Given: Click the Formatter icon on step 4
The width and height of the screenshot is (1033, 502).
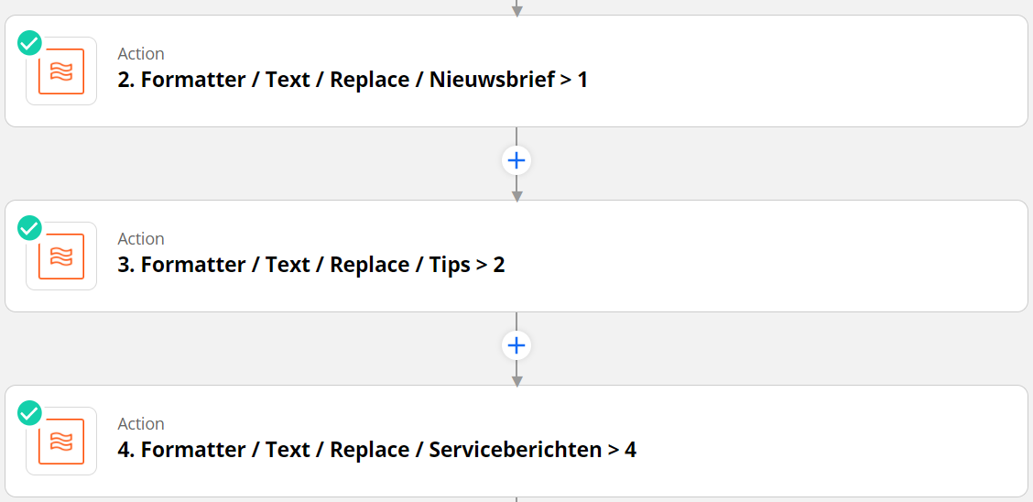Looking at the screenshot, I should (x=61, y=442).
